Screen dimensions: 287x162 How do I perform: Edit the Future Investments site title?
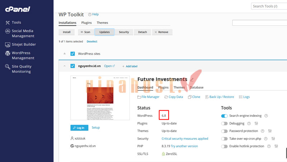click(x=192, y=80)
